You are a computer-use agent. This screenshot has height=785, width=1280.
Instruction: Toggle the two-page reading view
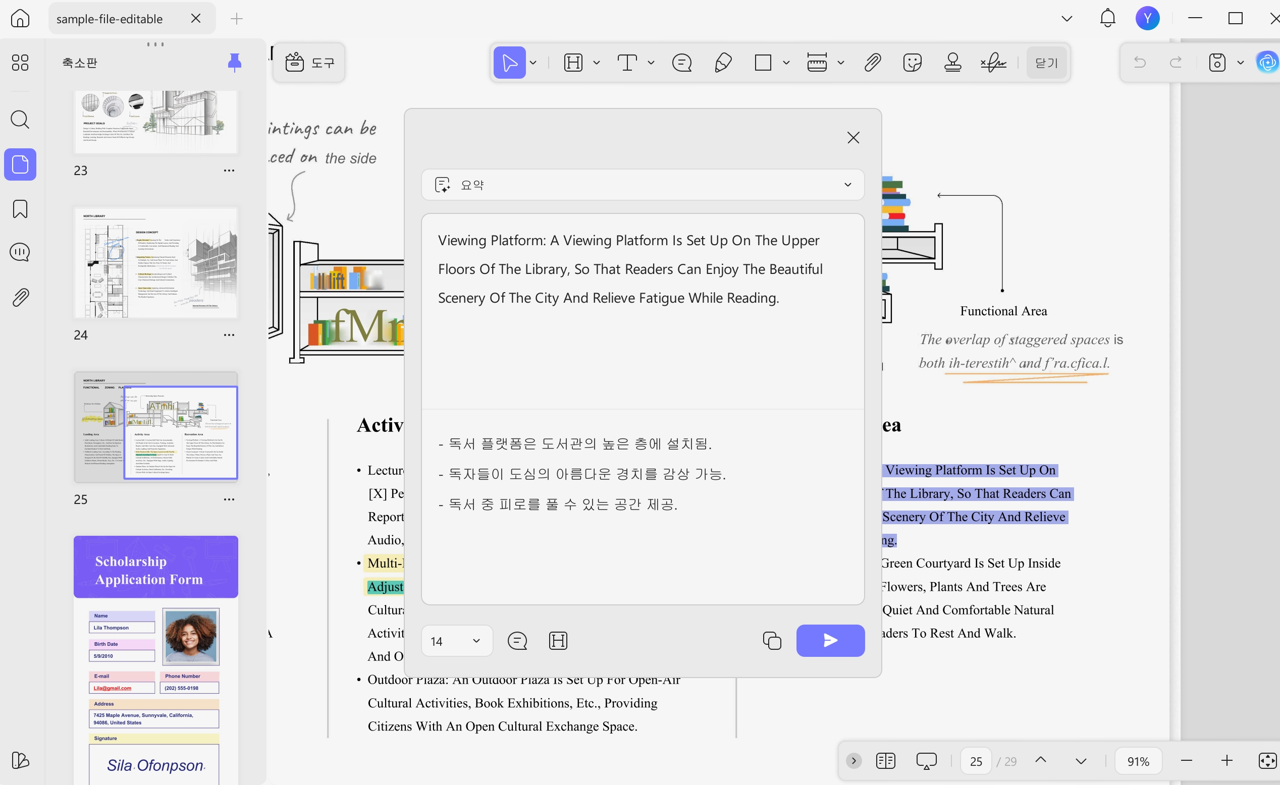(x=885, y=761)
